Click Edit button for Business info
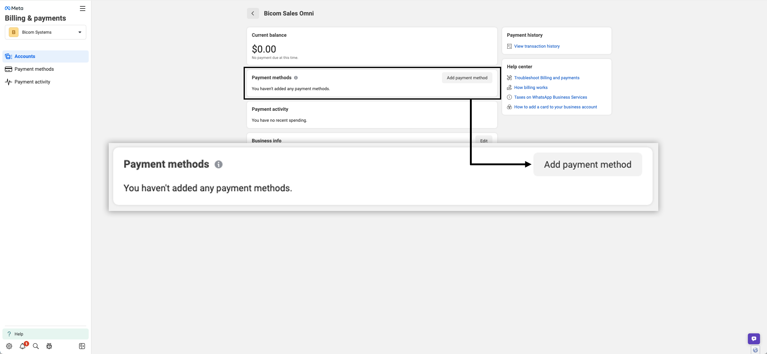Image resolution: width=767 pixels, height=354 pixels. pos(484,141)
